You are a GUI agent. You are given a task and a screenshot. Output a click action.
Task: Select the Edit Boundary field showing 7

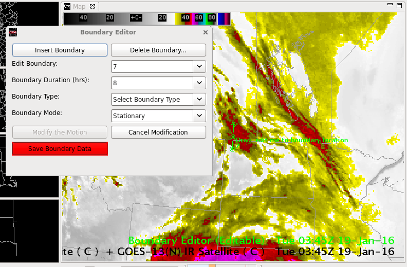(152, 66)
